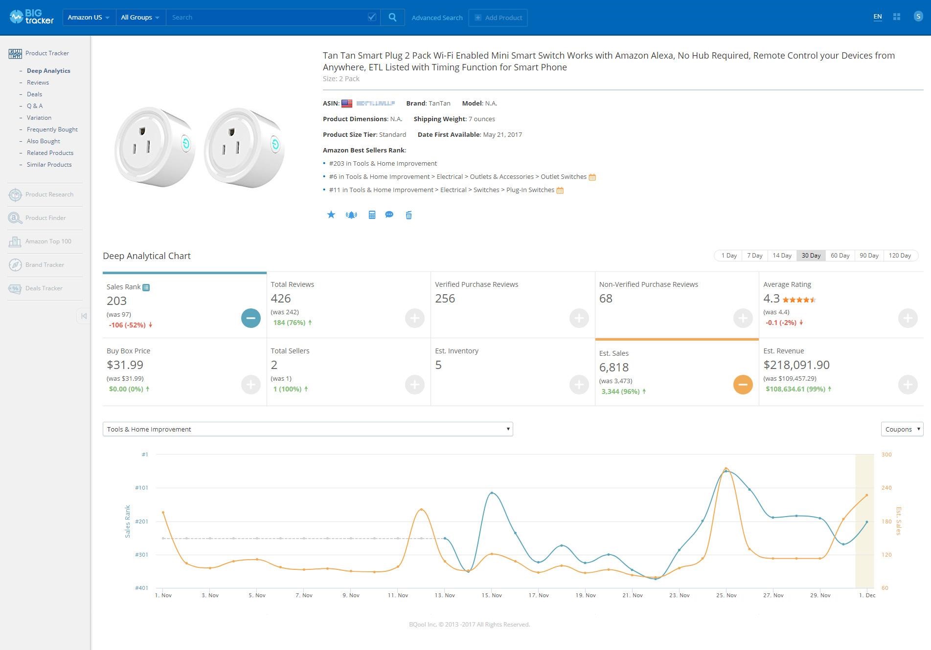Click the trash delete icon
This screenshot has height=650, width=931.
pos(409,215)
